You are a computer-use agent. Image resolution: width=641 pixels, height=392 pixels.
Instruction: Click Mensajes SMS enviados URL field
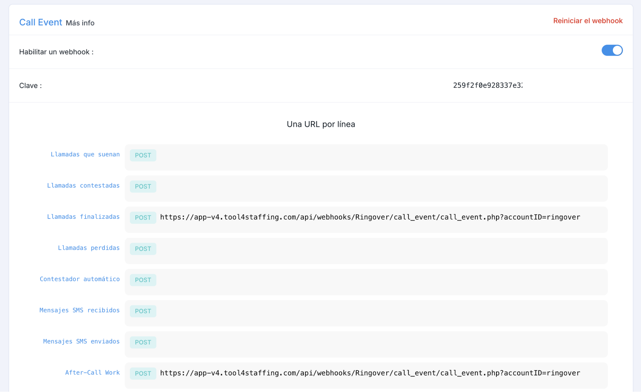[380, 344]
